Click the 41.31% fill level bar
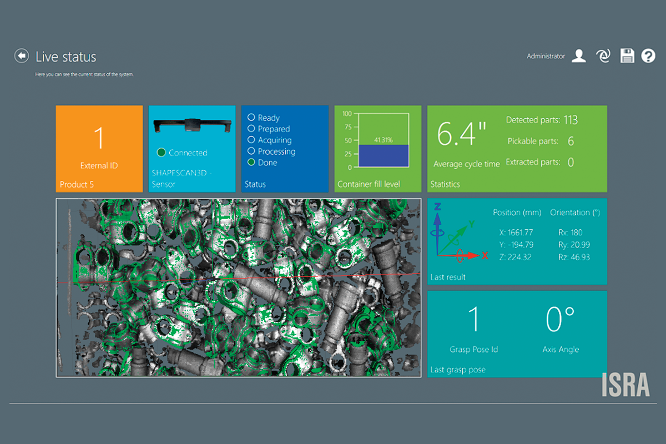 [383, 155]
